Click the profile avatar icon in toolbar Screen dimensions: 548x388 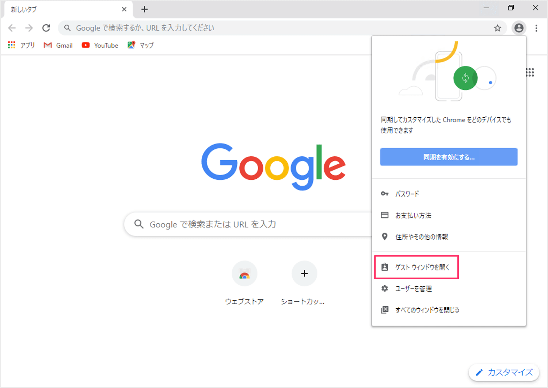click(x=519, y=28)
